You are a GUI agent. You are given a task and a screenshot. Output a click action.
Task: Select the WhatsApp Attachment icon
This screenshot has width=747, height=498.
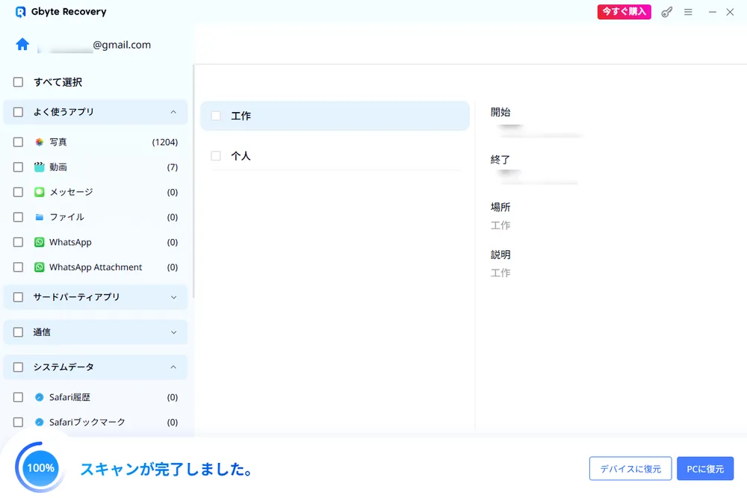pyautogui.click(x=39, y=267)
